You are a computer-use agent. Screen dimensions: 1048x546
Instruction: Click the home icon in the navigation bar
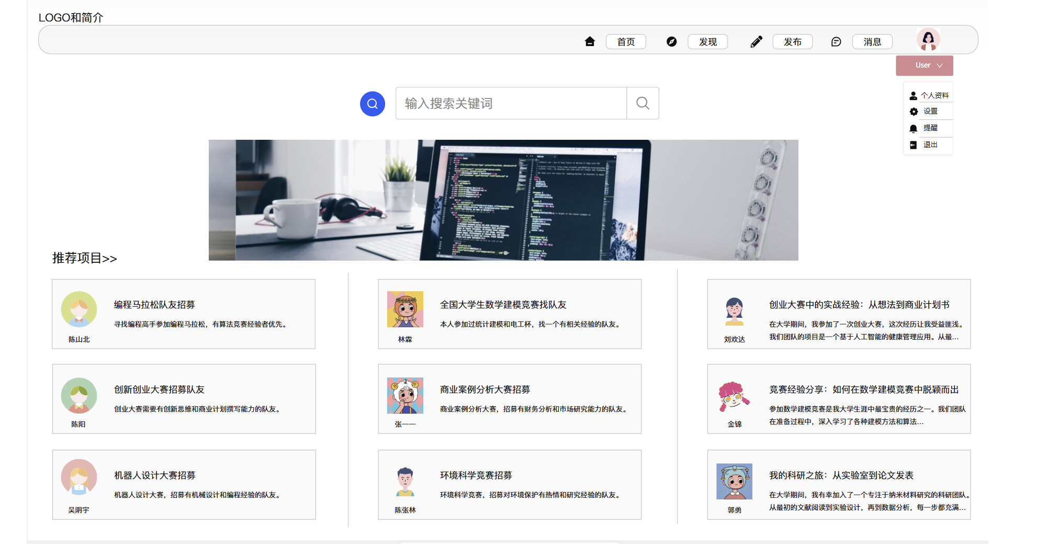(590, 41)
